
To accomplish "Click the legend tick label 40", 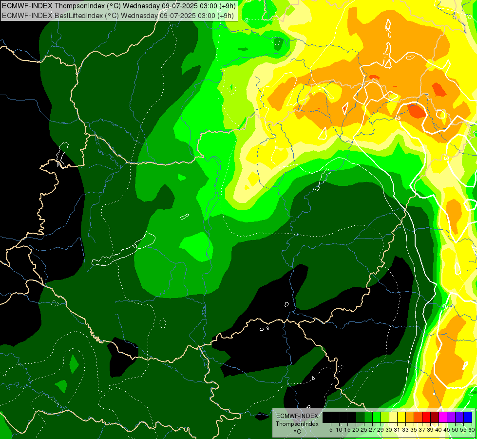I will 439,430.
